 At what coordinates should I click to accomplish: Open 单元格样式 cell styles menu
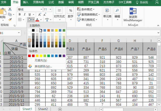click(x=87, y=20)
